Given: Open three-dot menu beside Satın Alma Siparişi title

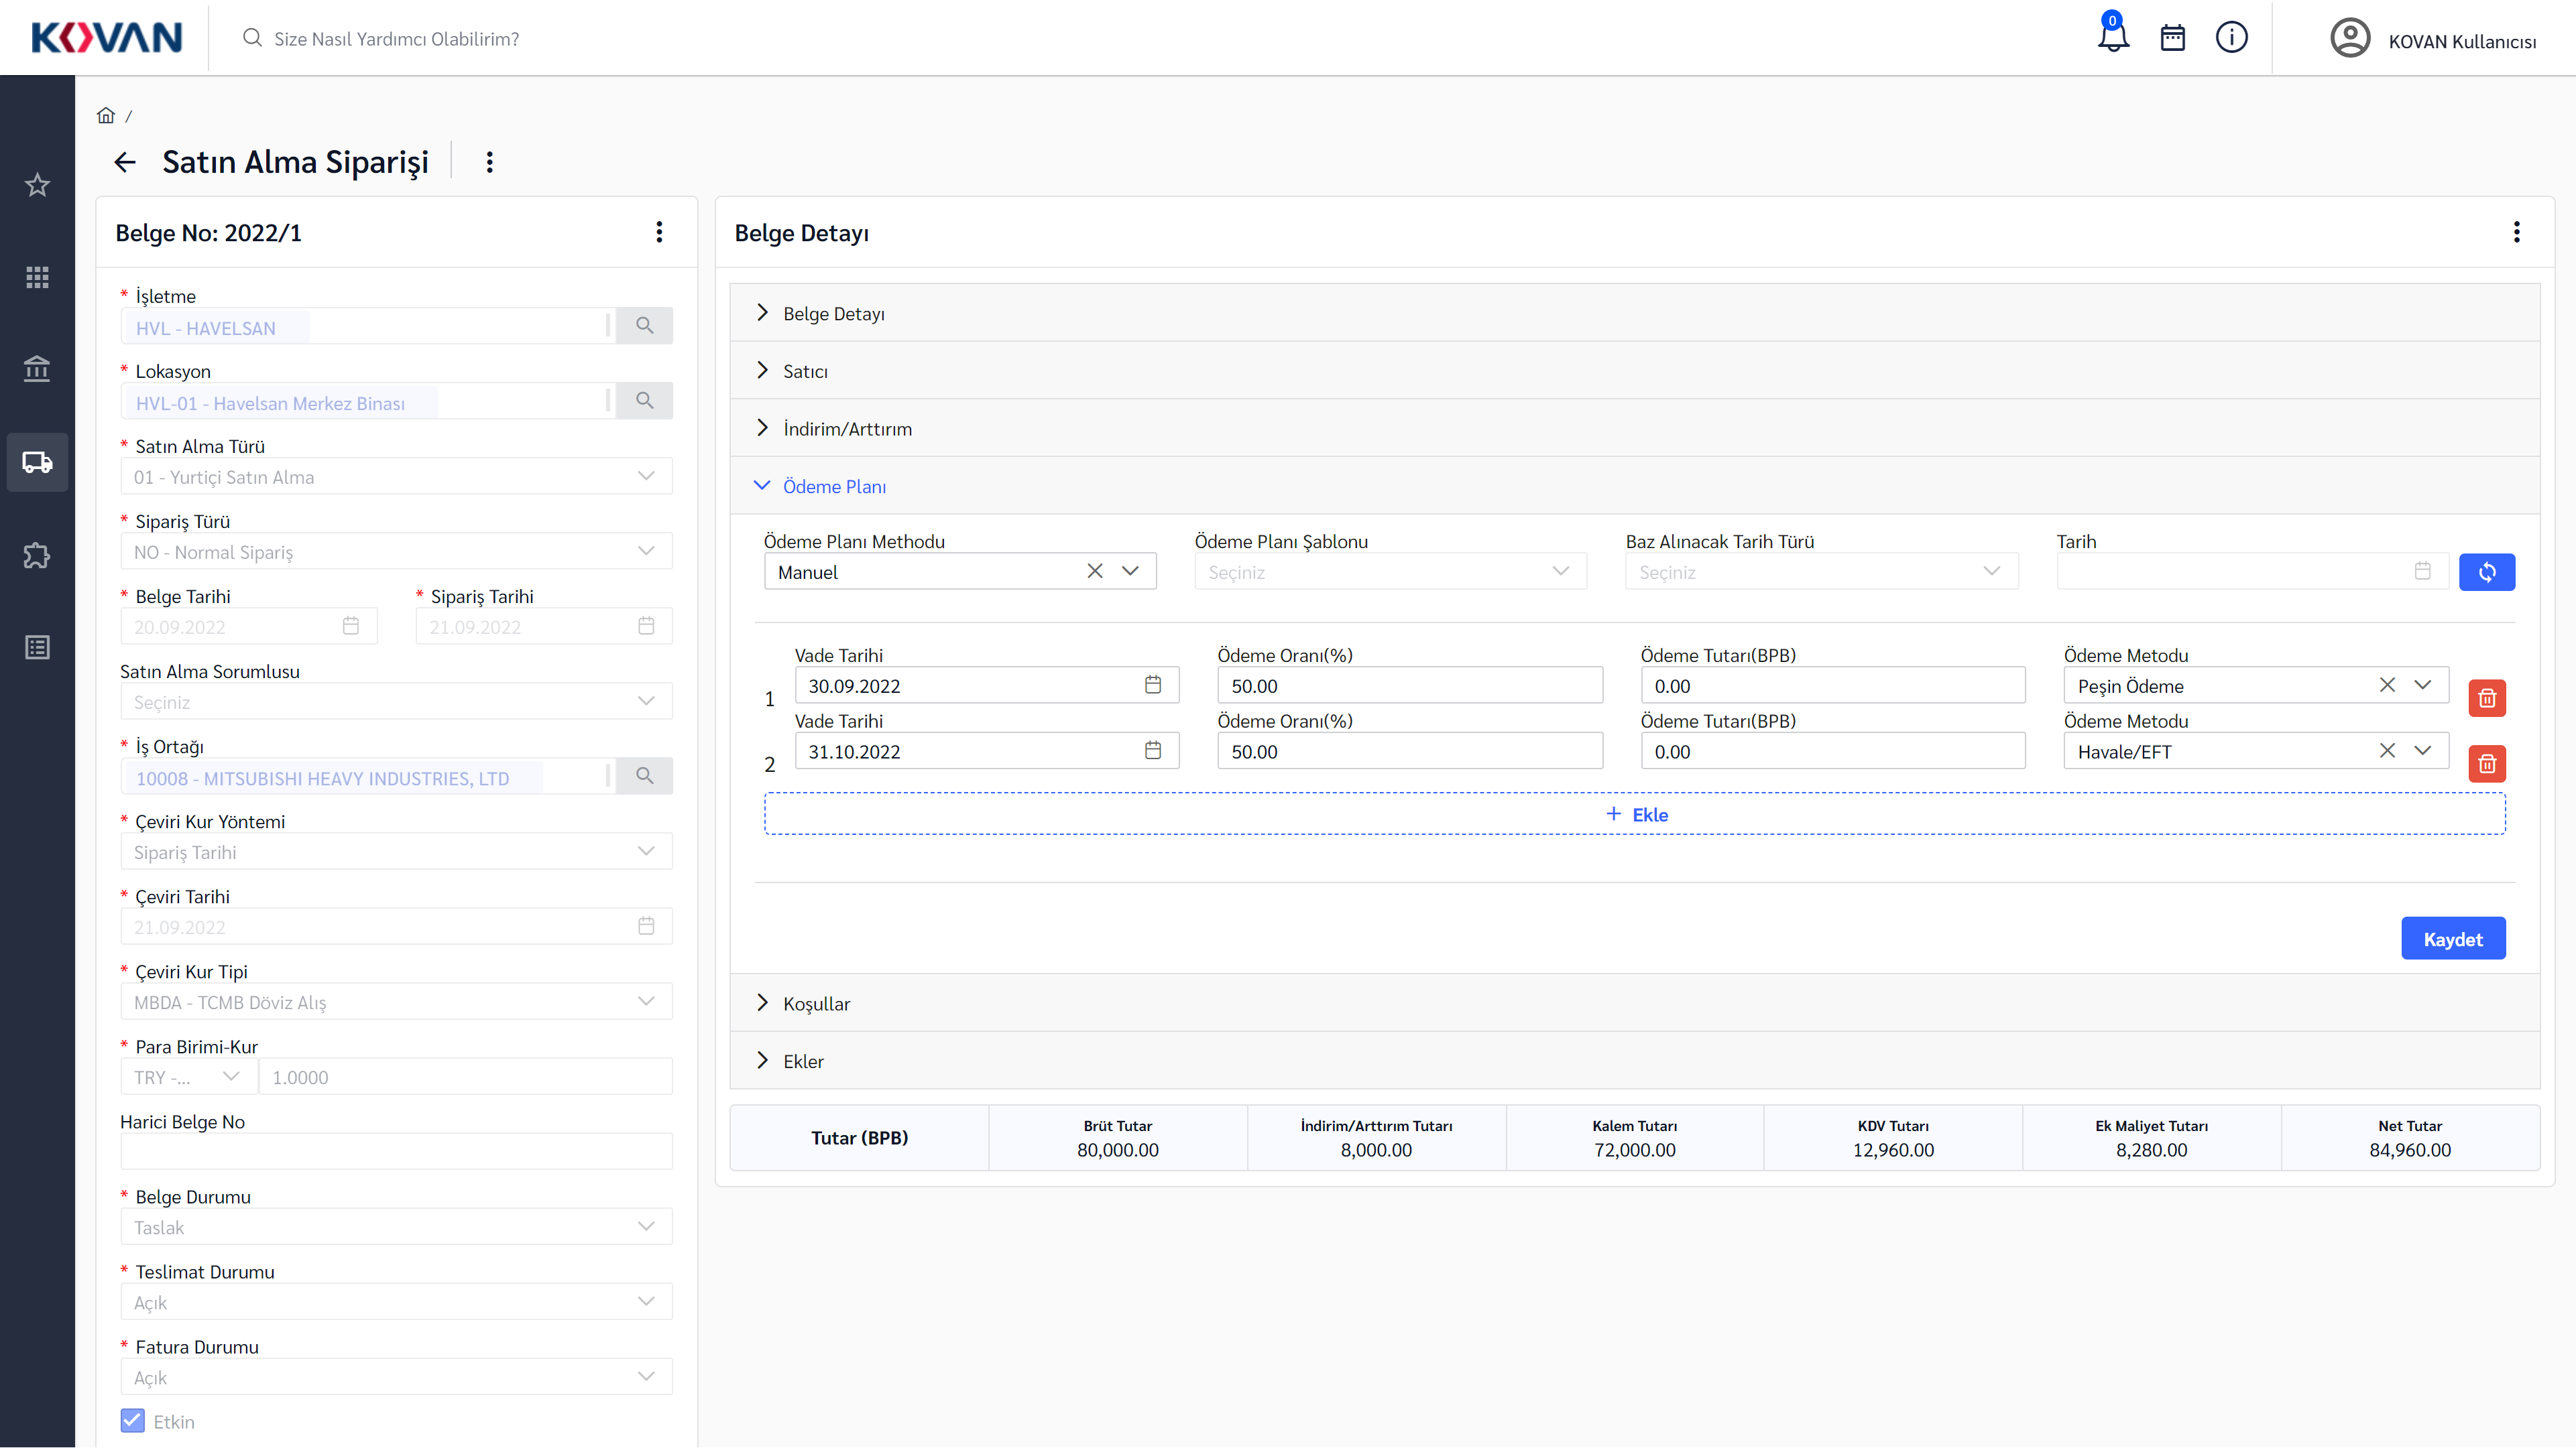Looking at the screenshot, I should coord(489,162).
